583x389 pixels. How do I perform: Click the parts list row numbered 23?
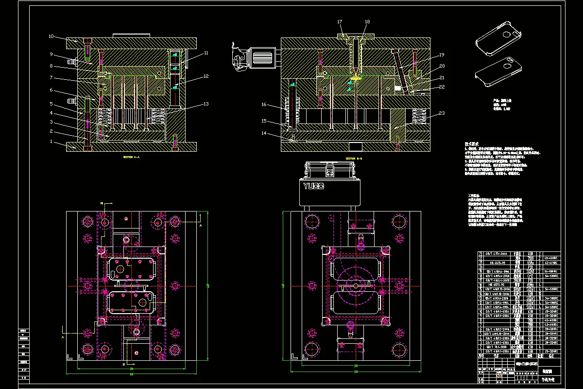519,254
